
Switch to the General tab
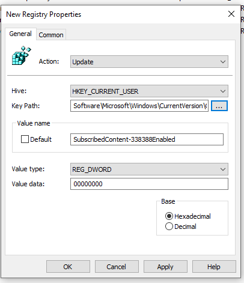20,34
